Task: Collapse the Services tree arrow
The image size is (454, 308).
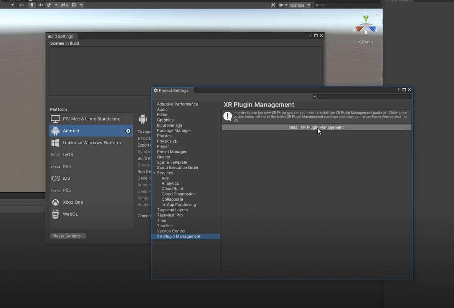Action: [x=154, y=173]
